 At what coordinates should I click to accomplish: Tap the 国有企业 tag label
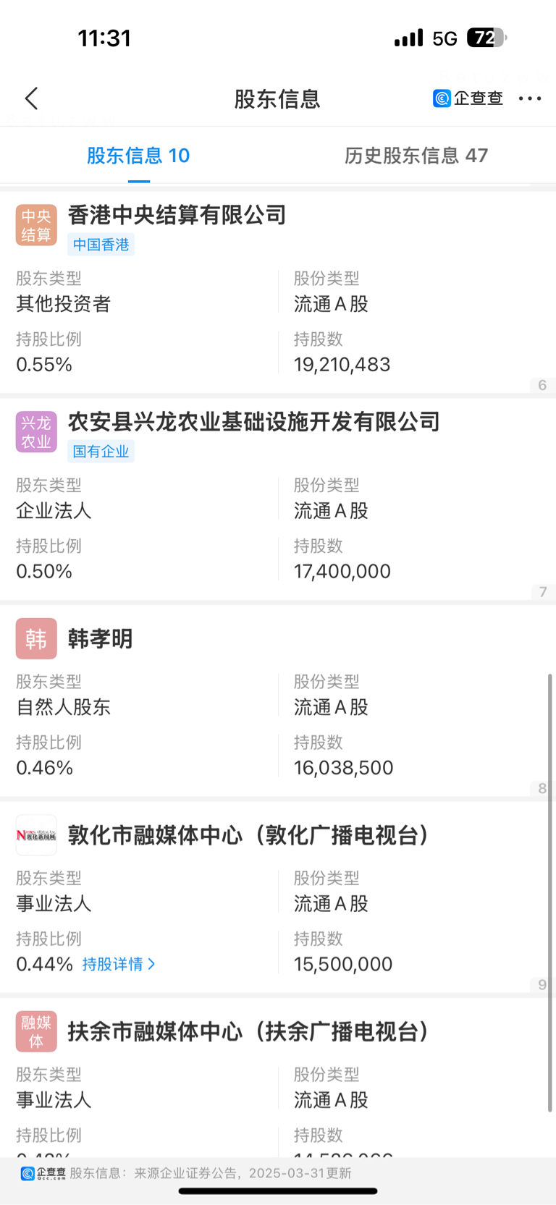(101, 452)
